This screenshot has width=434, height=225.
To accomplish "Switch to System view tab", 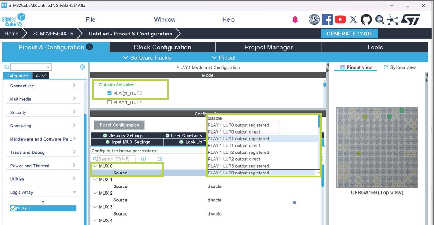I will (x=400, y=67).
